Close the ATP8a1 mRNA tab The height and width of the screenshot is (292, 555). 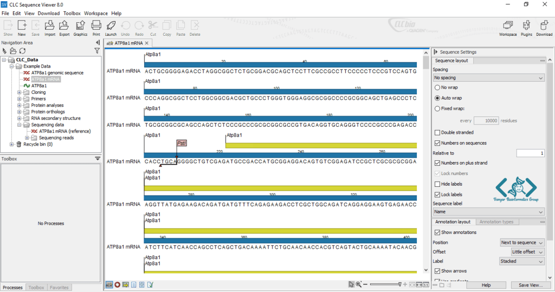(x=146, y=43)
